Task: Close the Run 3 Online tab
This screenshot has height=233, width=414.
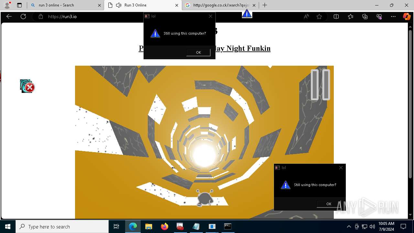Action: point(177,5)
